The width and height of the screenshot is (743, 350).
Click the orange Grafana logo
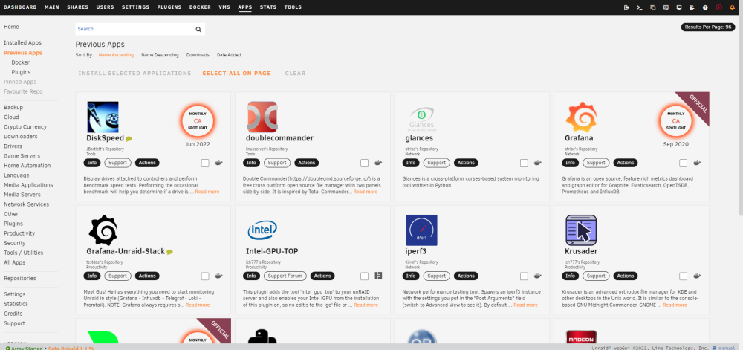point(581,117)
